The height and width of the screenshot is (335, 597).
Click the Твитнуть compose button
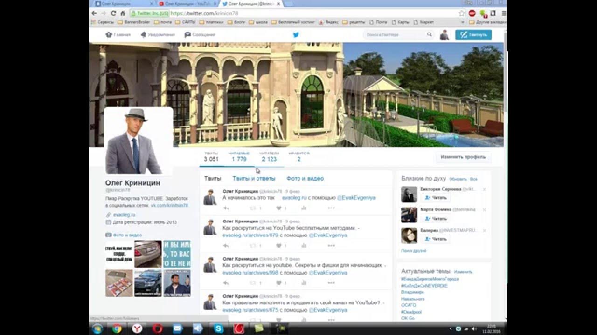pyautogui.click(x=473, y=35)
